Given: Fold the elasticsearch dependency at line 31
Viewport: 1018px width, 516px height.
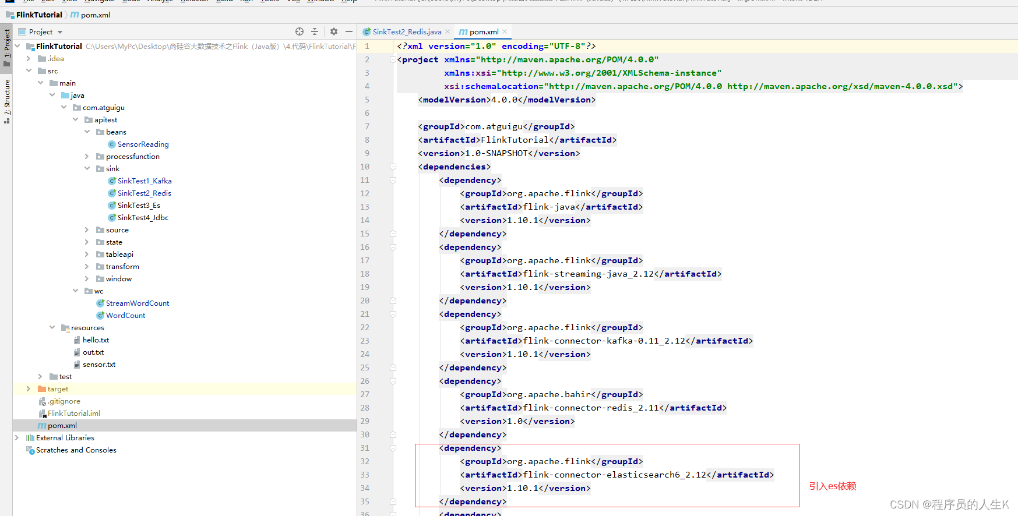Looking at the screenshot, I should 393,448.
